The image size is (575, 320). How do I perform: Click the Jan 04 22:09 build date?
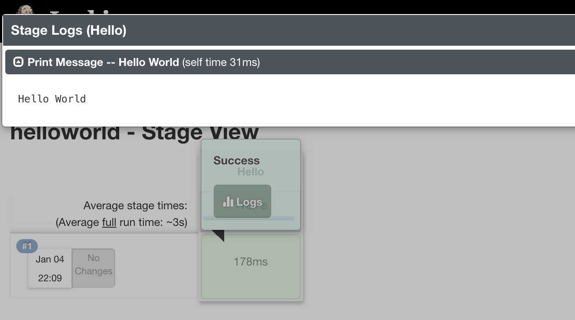50,268
